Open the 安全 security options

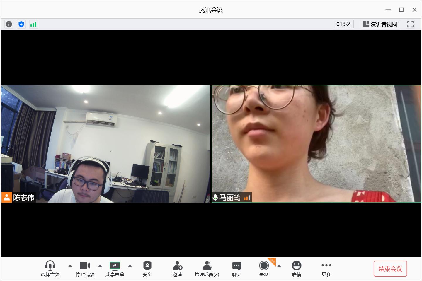tap(147, 269)
